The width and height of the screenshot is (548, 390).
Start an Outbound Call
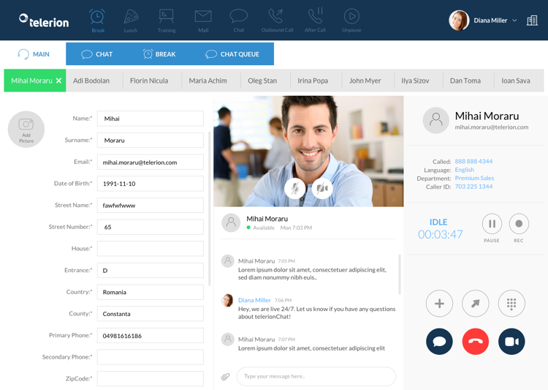click(x=277, y=20)
